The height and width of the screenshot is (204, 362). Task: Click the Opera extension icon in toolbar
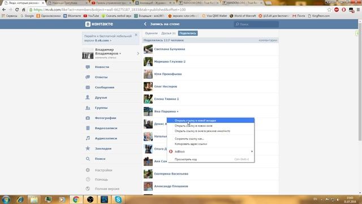(x=344, y=10)
